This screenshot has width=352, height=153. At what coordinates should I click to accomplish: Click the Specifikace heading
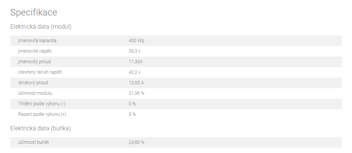34,13
